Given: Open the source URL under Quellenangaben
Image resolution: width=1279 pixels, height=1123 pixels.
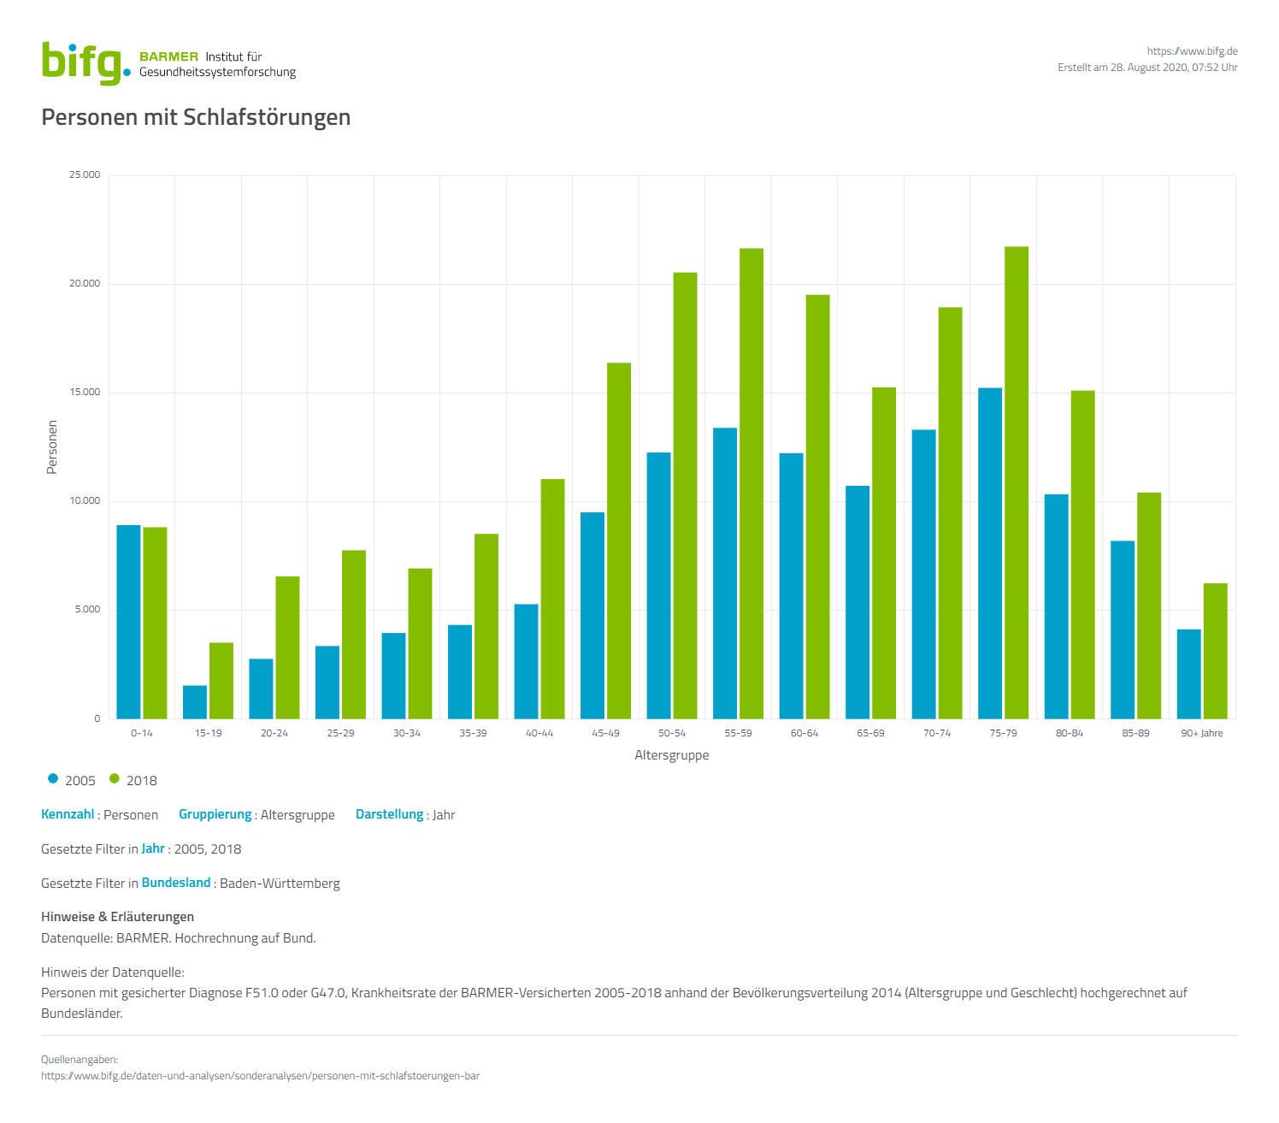Looking at the screenshot, I should [x=260, y=1076].
